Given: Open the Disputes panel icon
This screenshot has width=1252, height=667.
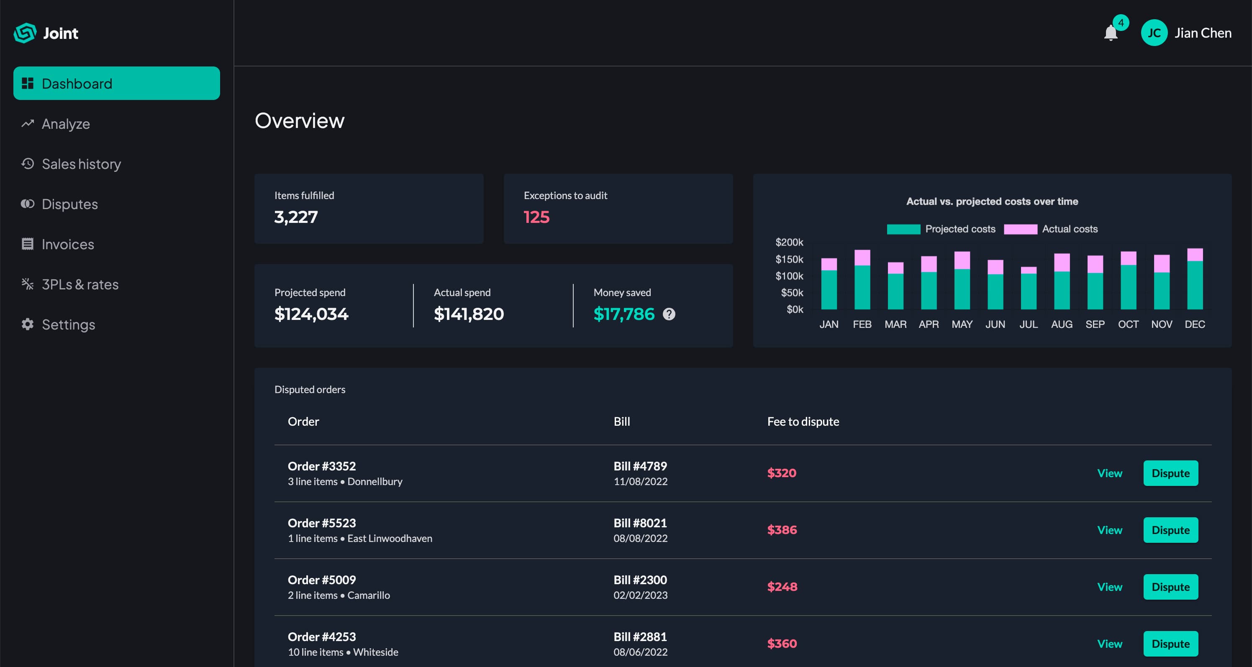Looking at the screenshot, I should click(28, 204).
